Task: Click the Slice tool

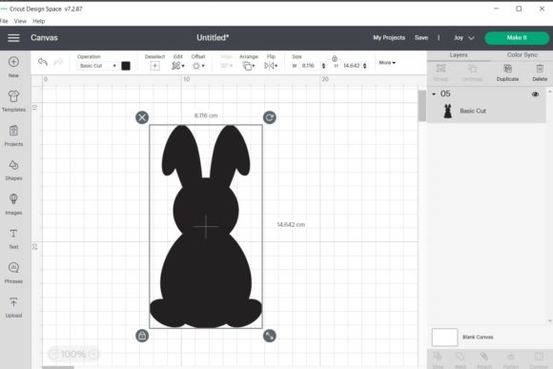Action: click(438, 359)
